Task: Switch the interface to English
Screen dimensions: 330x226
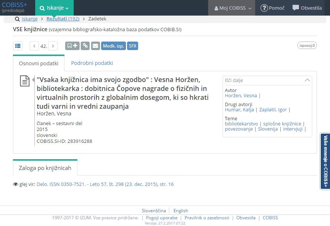Action: [181, 210]
